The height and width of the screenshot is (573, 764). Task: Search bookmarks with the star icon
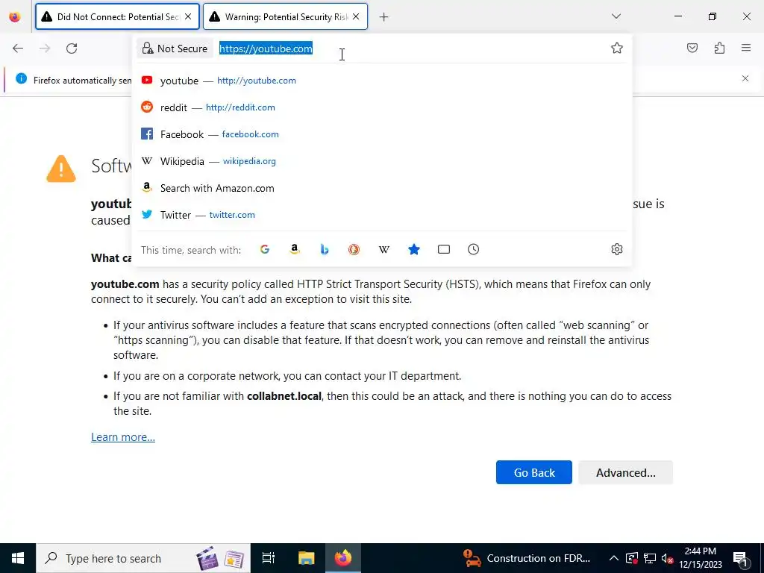[413, 249]
